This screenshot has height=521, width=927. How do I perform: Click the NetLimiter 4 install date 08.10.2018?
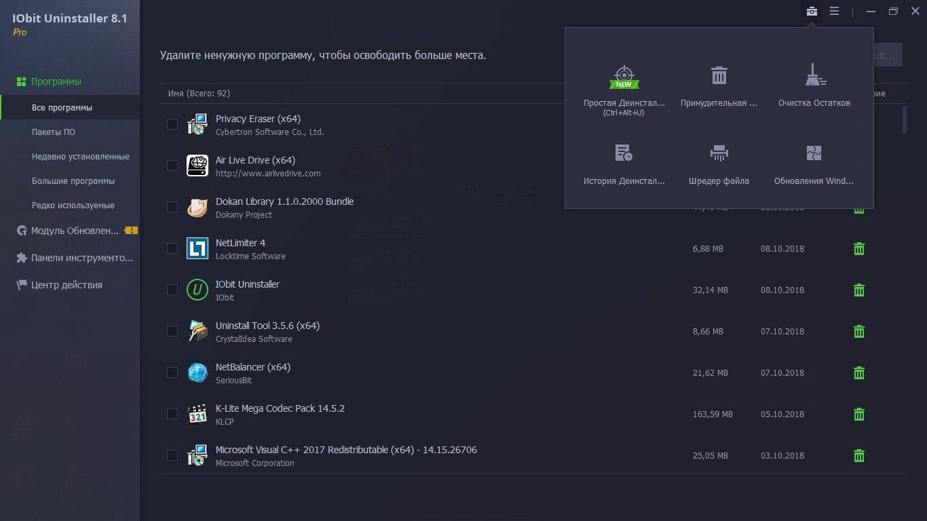[782, 249]
